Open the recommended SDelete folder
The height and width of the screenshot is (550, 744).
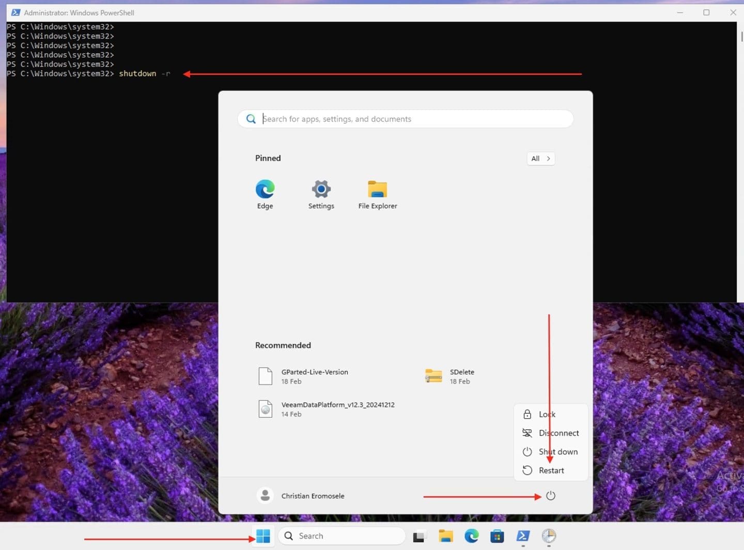461,376
